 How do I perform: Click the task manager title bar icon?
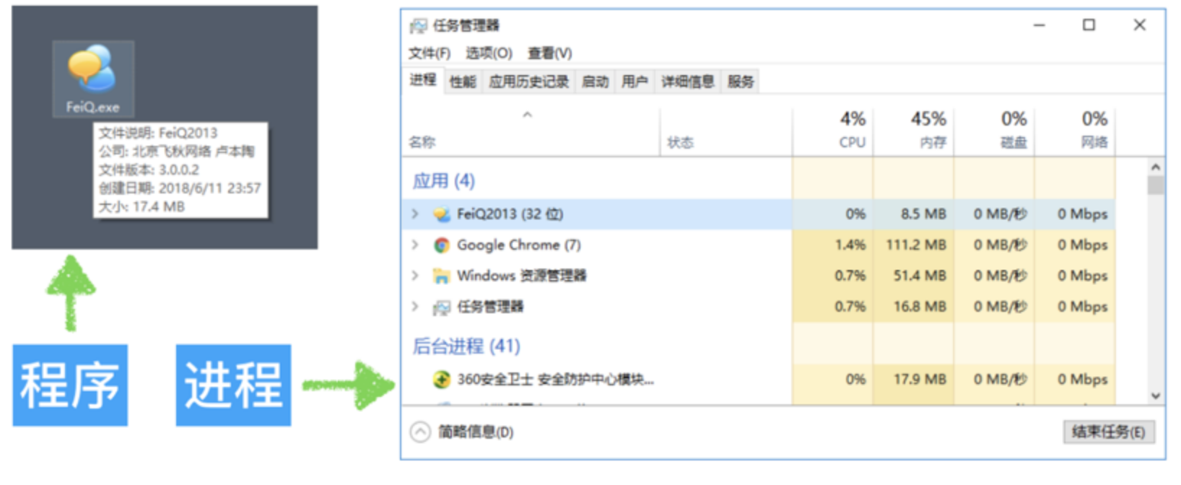pyautogui.click(x=418, y=26)
